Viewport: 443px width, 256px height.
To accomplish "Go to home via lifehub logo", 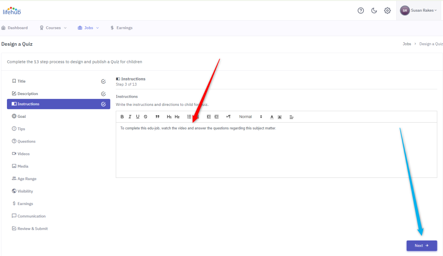I will pyautogui.click(x=12, y=11).
